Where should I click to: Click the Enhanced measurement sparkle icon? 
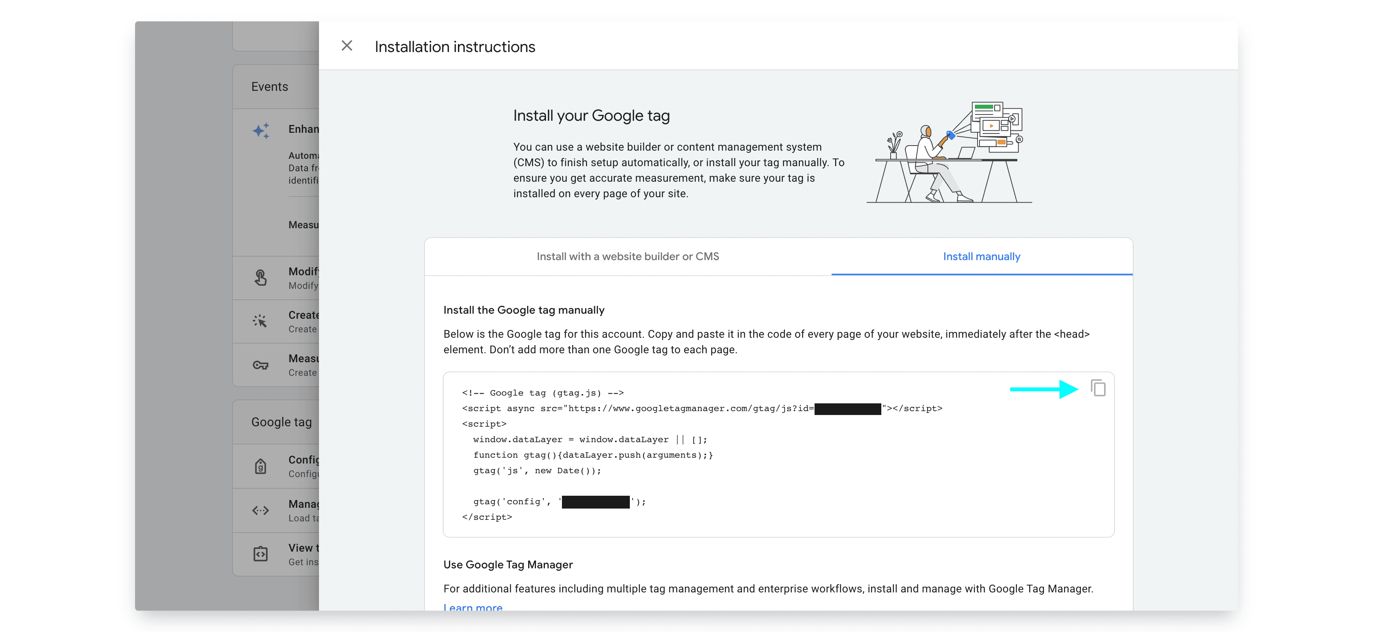coord(261,130)
